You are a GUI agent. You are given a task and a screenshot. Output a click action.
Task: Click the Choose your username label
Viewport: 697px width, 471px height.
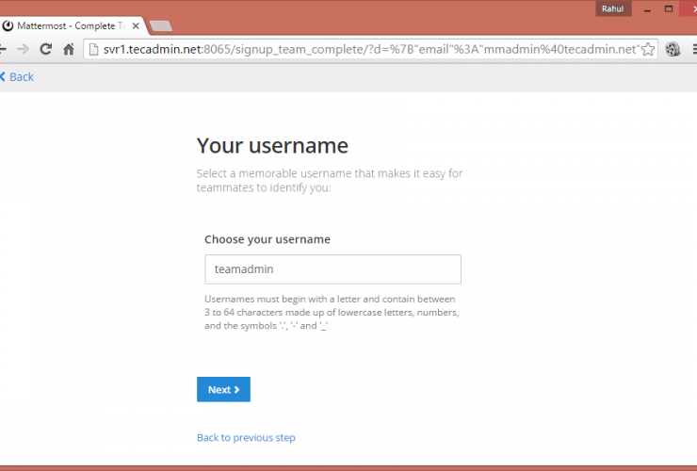coord(267,239)
